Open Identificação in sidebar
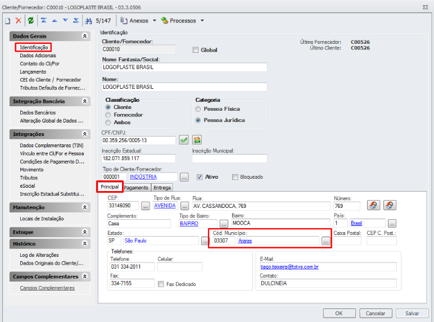The image size is (434, 322). pyautogui.click(x=34, y=48)
